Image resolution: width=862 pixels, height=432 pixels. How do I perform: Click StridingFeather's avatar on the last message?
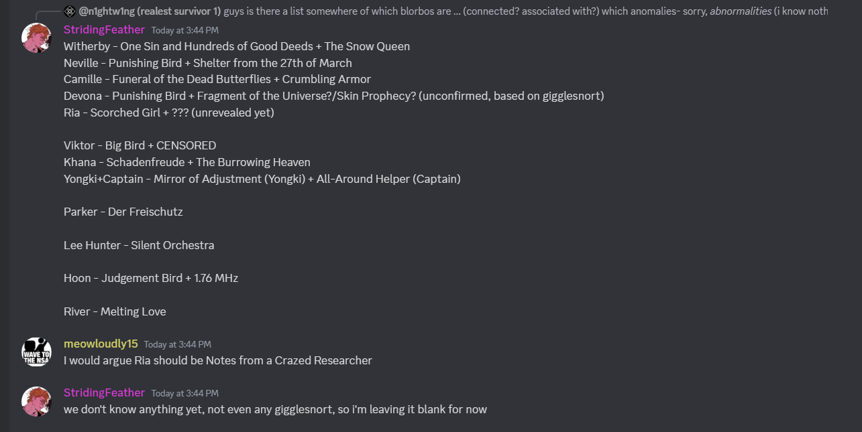point(37,401)
